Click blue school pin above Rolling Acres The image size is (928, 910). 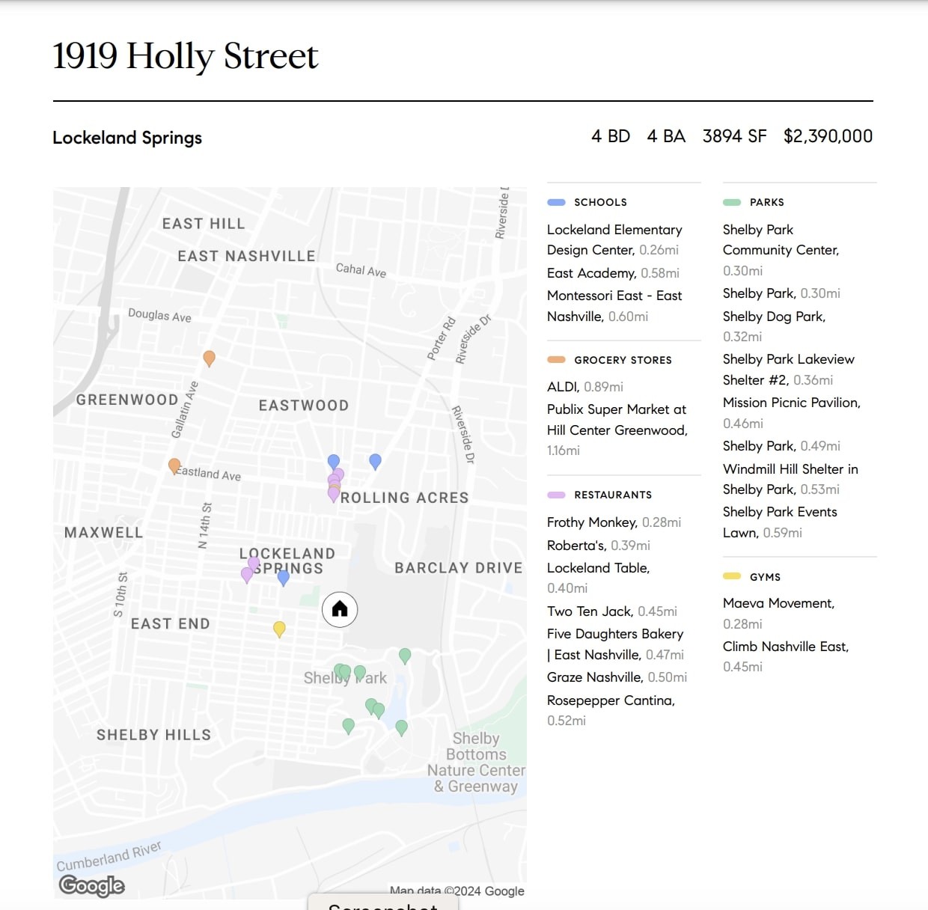(x=376, y=461)
